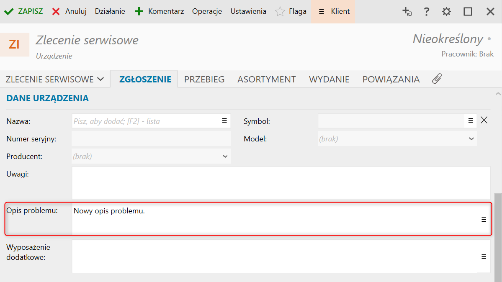Switch to the Przebieg tab
The height and width of the screenshot is (282, 502).
click(204, 79)
